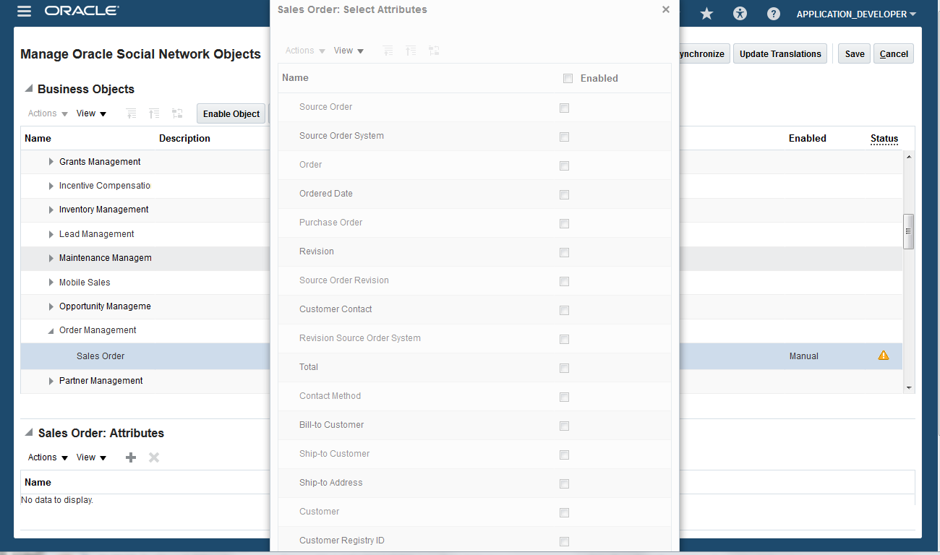This screenshot has width=940, height=555.
Task: Click the Cancel button
Action: 894,53
